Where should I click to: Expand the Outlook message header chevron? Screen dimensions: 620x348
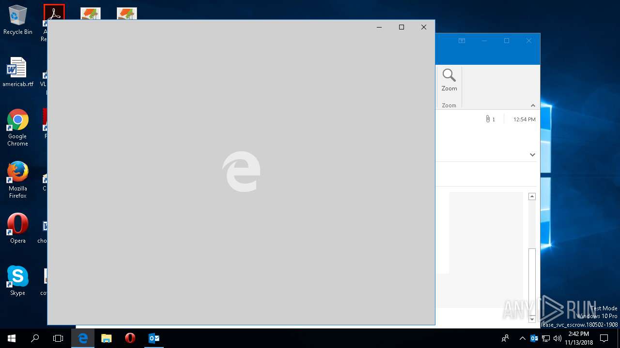pos(532,155)
